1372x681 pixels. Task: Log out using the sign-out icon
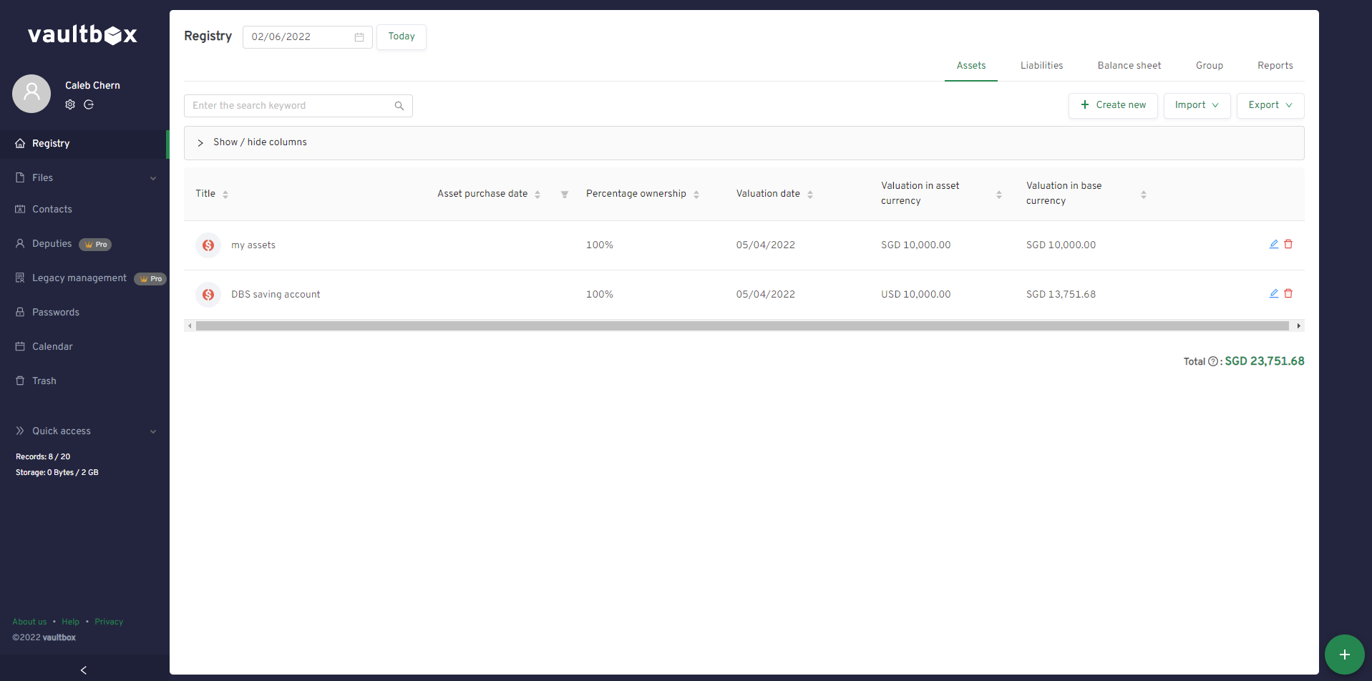tap(89, 104)
